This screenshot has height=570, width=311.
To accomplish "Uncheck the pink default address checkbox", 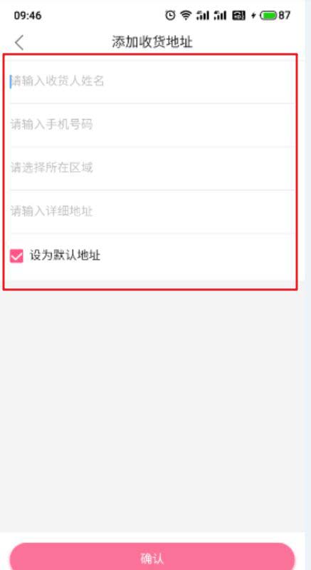I will tap(16, 256).
